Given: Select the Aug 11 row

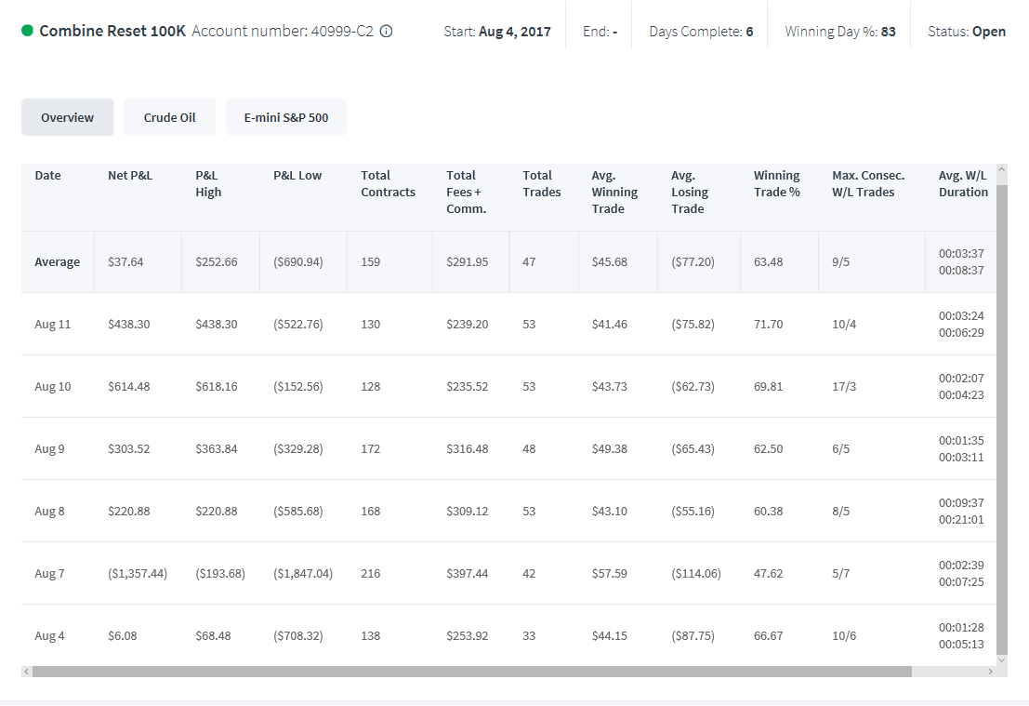Looking at the screenshot, I should click(508, 324).
